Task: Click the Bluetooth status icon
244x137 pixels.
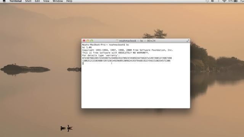Action: tap(218, 1)
